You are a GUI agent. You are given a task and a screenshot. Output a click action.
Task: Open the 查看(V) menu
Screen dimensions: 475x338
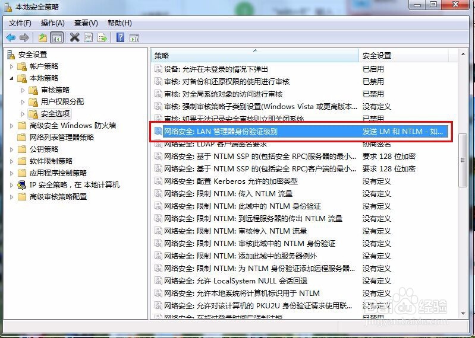pyautogui.click(x=86, y=23)
